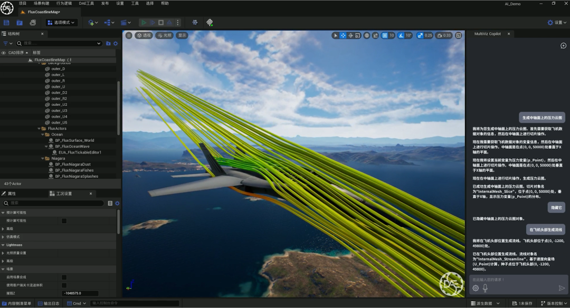Send the Copilot message arrow

tap(562, 288)
